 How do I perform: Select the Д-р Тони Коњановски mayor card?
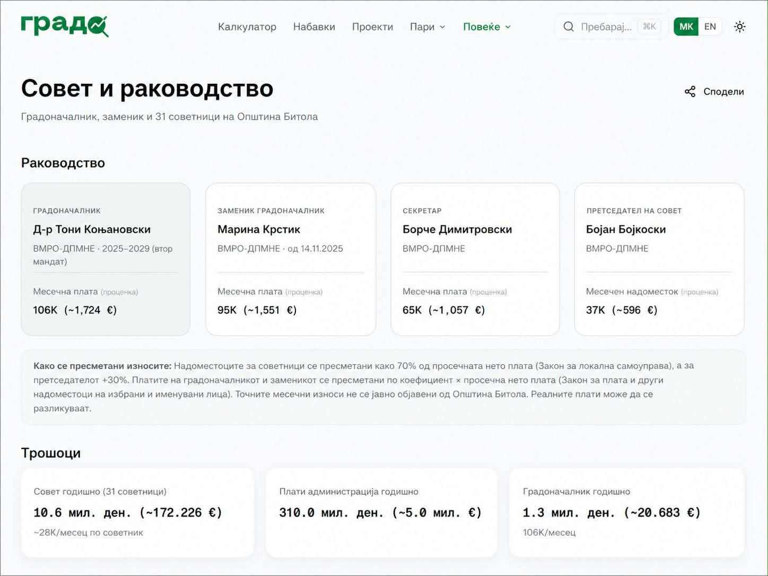coord(106,259)
